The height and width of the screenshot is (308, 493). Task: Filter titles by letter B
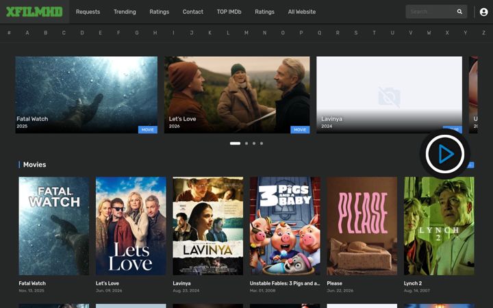click(46, 33)
